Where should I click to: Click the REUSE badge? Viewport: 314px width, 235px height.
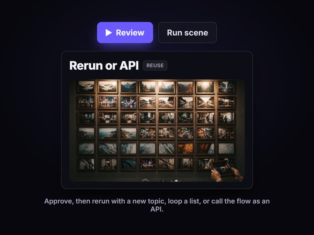[x=155, y=66]
